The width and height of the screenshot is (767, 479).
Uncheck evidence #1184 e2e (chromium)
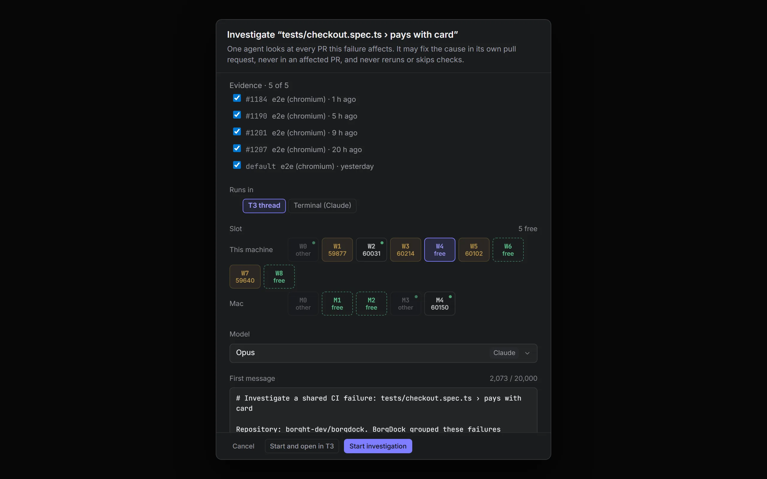coord(237,98)
